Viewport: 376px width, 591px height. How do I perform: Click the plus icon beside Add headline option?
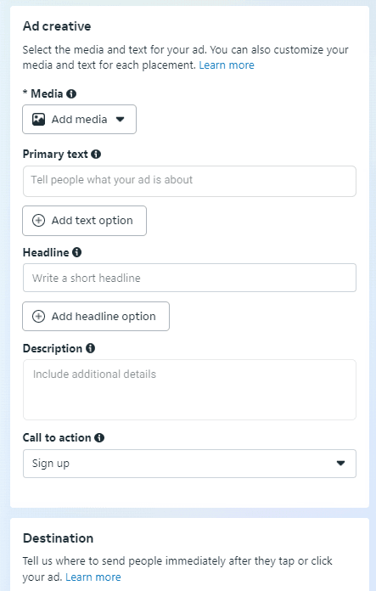point(38,316)
